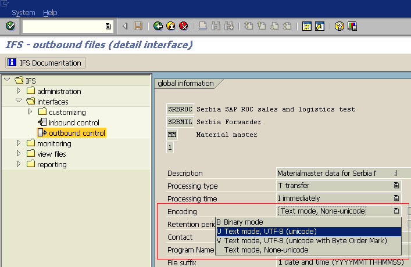Switch to global information tab
This screenshot has width=411, height=267.
[185, 84]
